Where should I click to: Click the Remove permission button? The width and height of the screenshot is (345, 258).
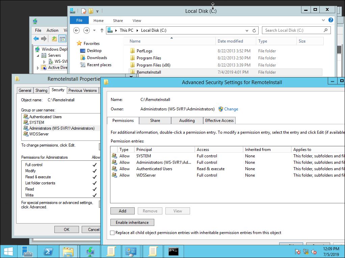tap(150, 211)
